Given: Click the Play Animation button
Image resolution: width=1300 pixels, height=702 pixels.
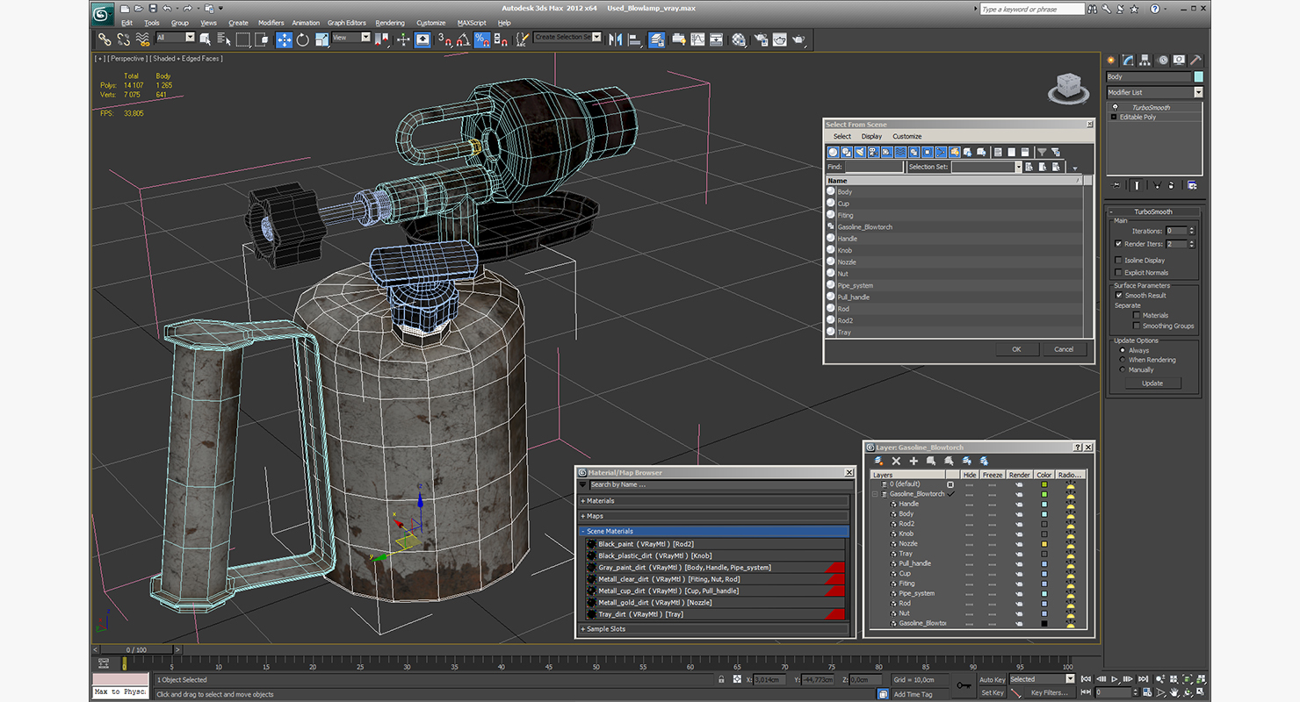Looking at the screenshot, I should click(x=1115, y=679).
